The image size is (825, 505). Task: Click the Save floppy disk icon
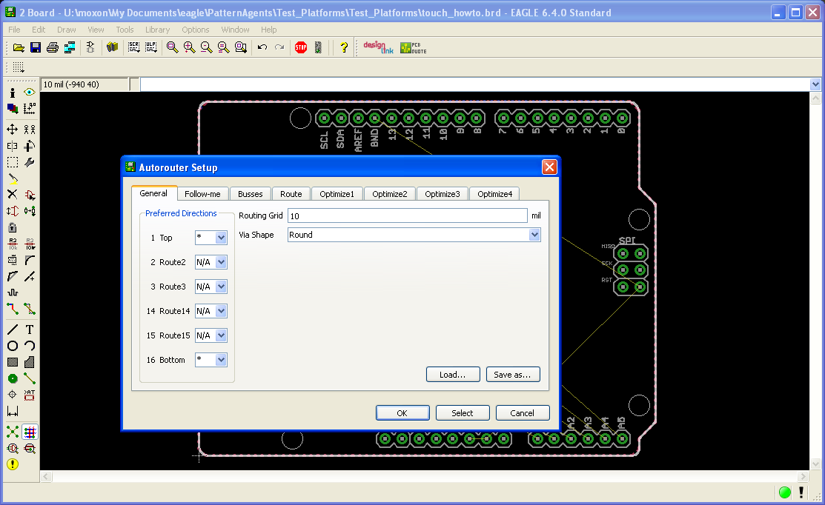pos(36,48)
